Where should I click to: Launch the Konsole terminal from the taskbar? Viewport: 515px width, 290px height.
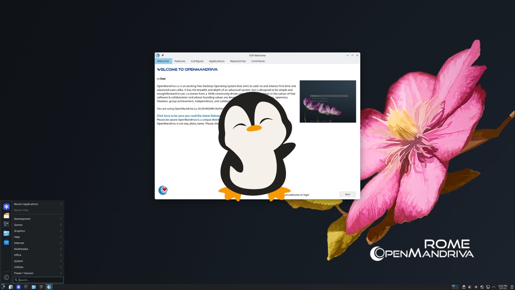click(41, 287)
